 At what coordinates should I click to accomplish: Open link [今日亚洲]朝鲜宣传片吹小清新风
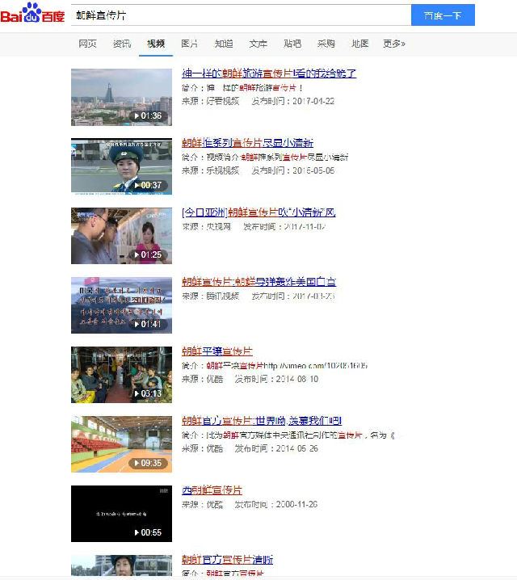click(x=258, y=212)
